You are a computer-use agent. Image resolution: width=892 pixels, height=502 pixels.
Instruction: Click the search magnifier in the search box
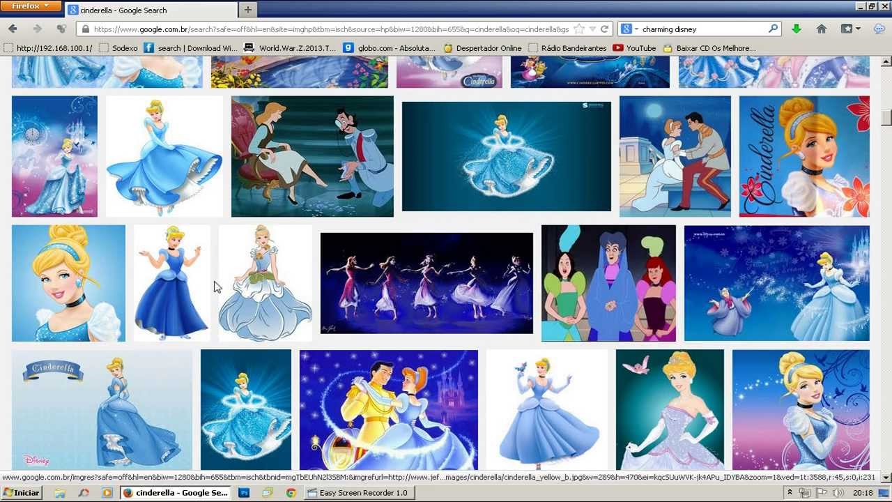coord(773,29)
